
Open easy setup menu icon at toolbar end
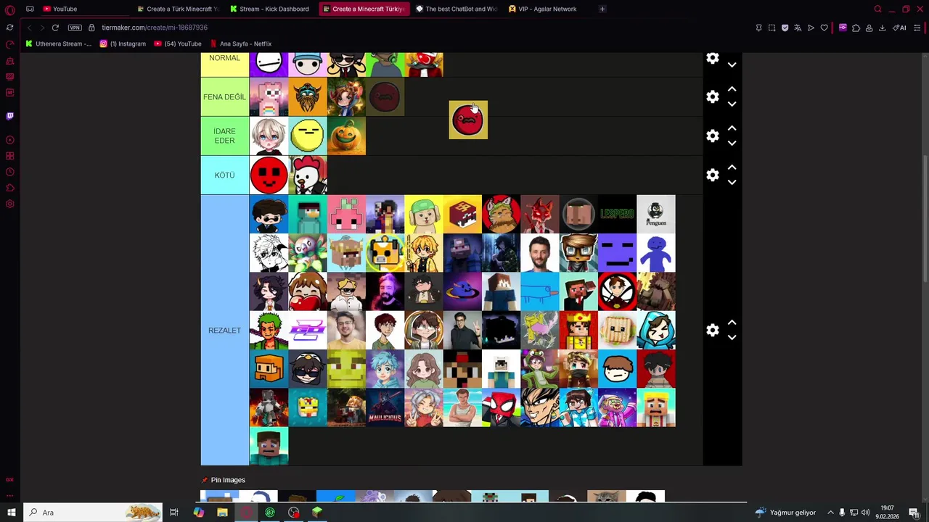click(x=917, y=28)
